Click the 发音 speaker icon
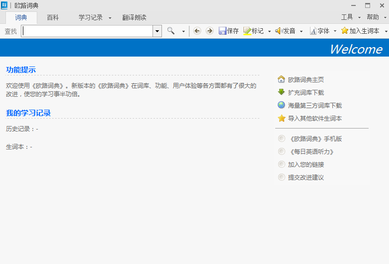Screen dimensions: 389x264 [279, 31]
